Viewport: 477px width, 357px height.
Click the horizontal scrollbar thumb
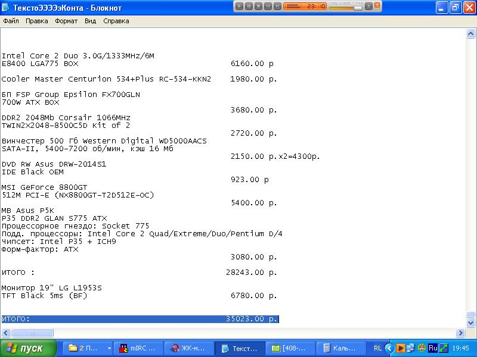pyautogui.click(x=32, y=333)
